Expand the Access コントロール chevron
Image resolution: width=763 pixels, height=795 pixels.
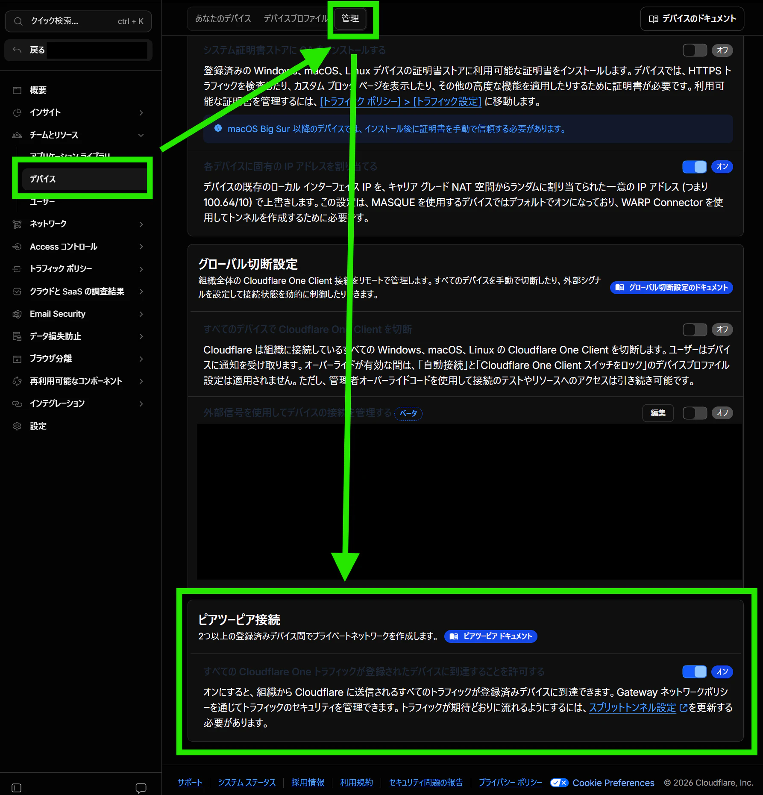pos(141,247)
